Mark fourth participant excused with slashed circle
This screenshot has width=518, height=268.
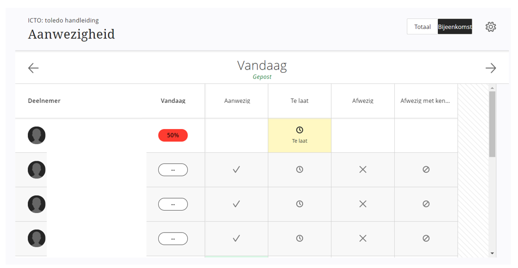tap(426, 239)
